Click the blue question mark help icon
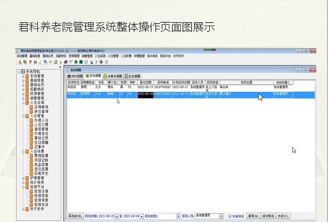The height and width of the screenshot is (222, 328). (x=106, y=62)
